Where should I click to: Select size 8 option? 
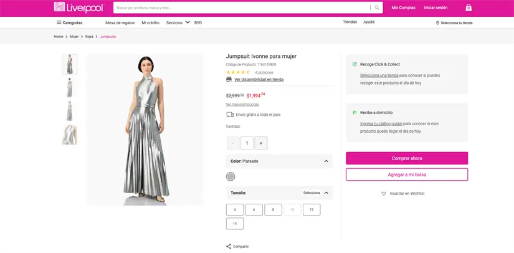click(273, 210)
